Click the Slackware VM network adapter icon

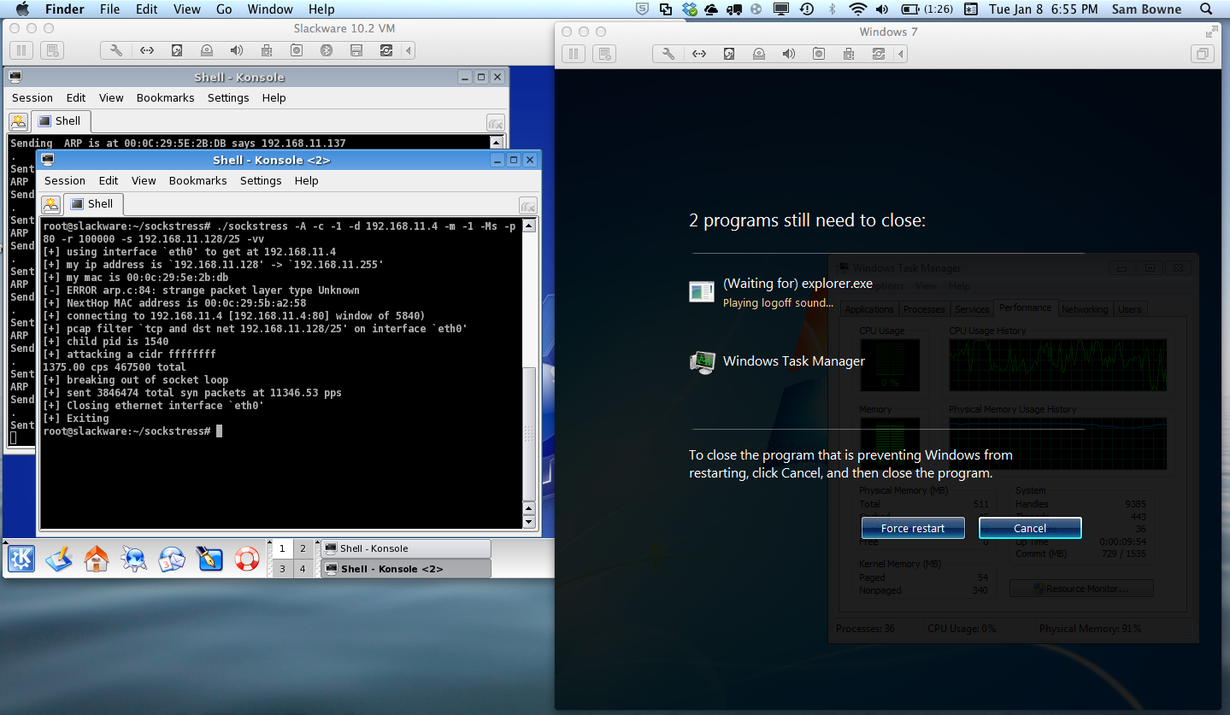coord(146,51)
